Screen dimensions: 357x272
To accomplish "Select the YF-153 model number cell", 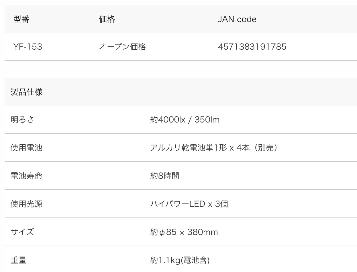I will (28, 47).
